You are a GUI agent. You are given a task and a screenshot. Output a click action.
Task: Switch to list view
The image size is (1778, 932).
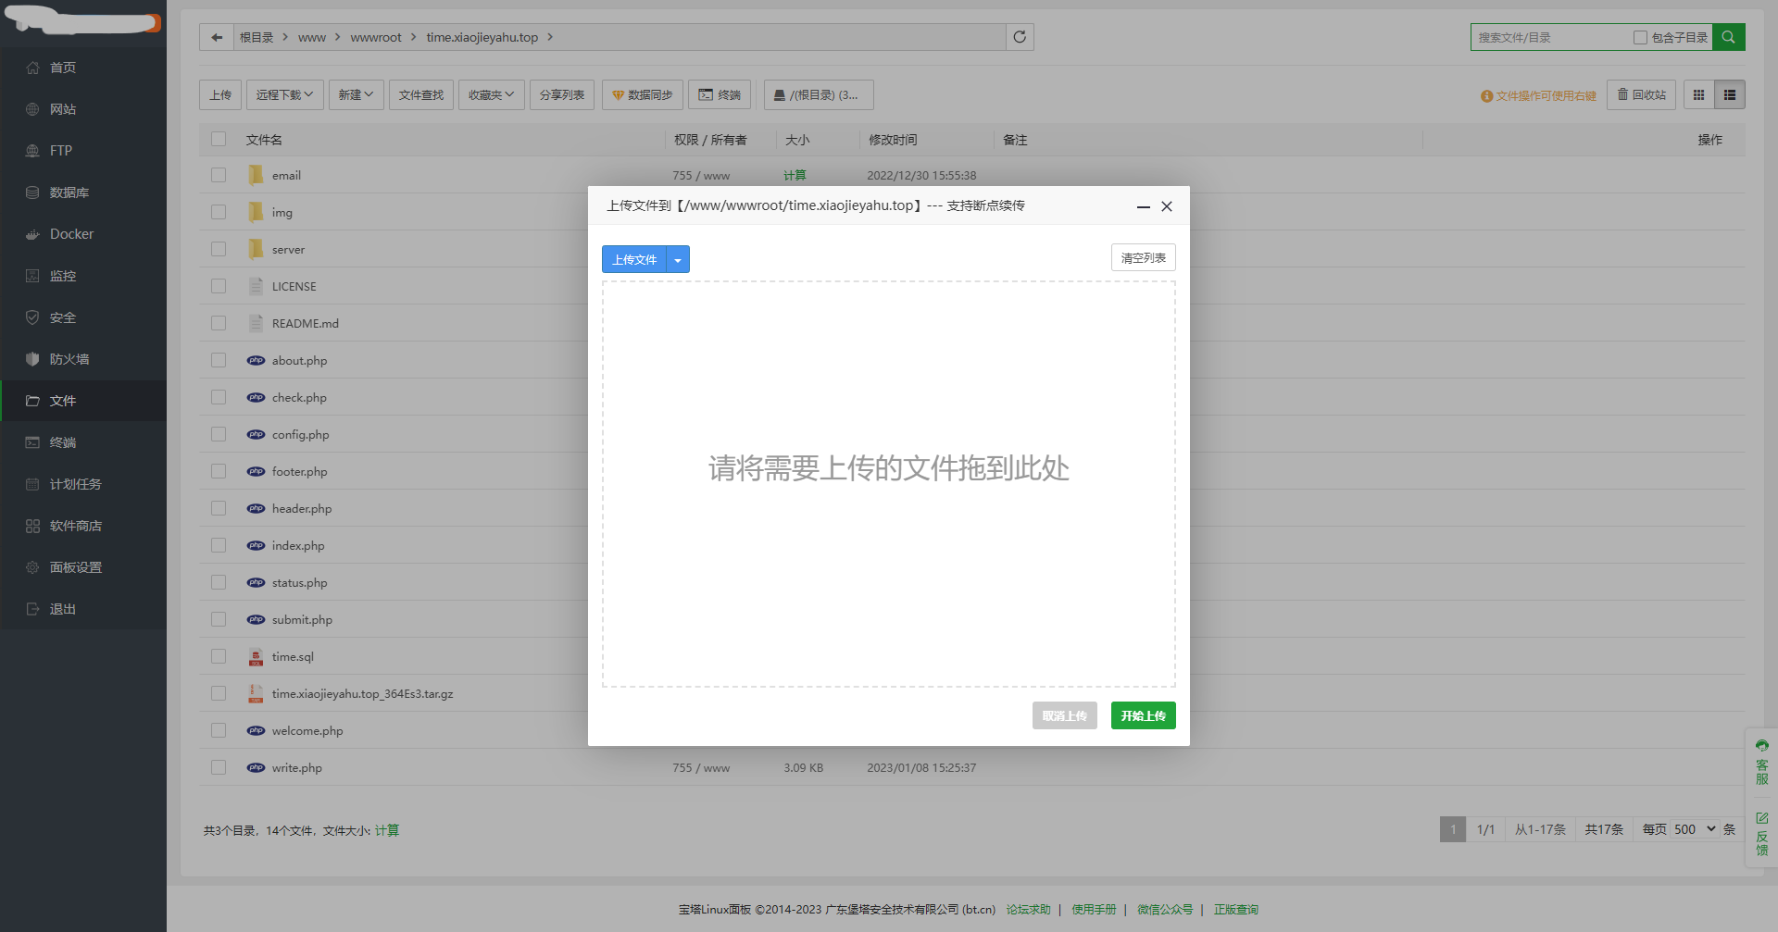coord(1730,94)
